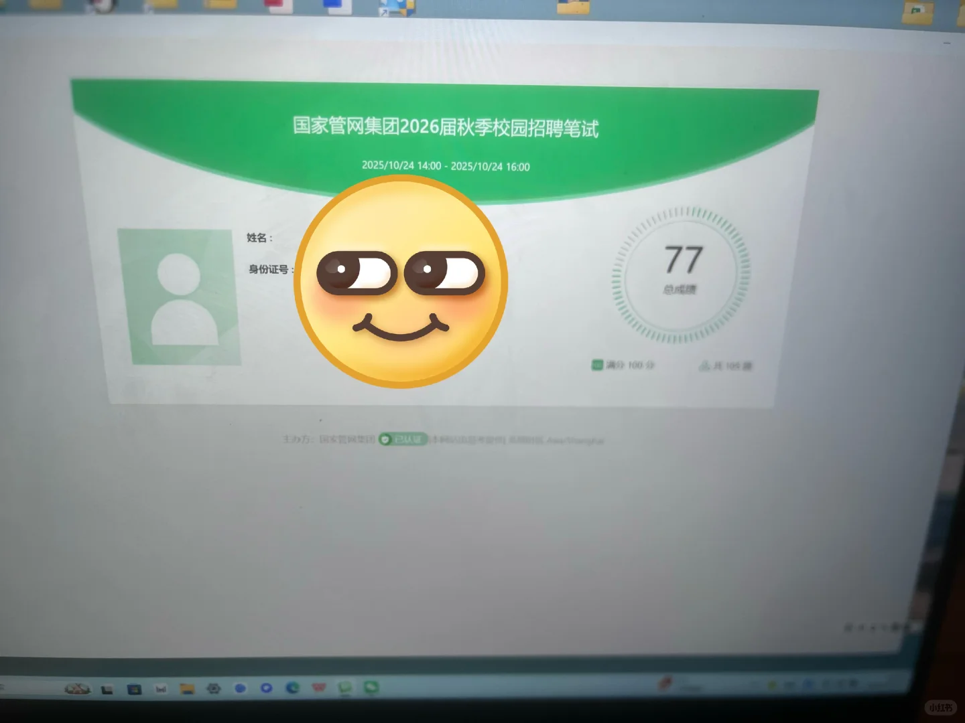This screenshot has width=965, height=723.
Task: Click the 主办方 organizer text in footer
Action: tap(329, 439)
